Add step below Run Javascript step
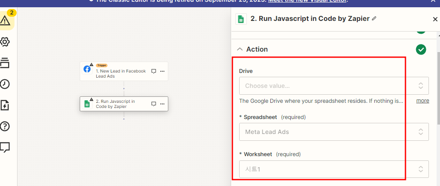The width and height of the screenshot is (440, 186). (124, 119)
